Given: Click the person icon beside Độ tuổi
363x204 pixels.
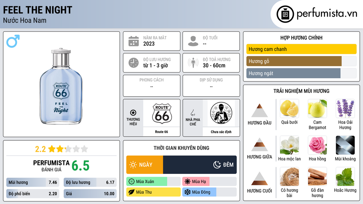Looking at the screenshot, I should click(x=193, y=41).
